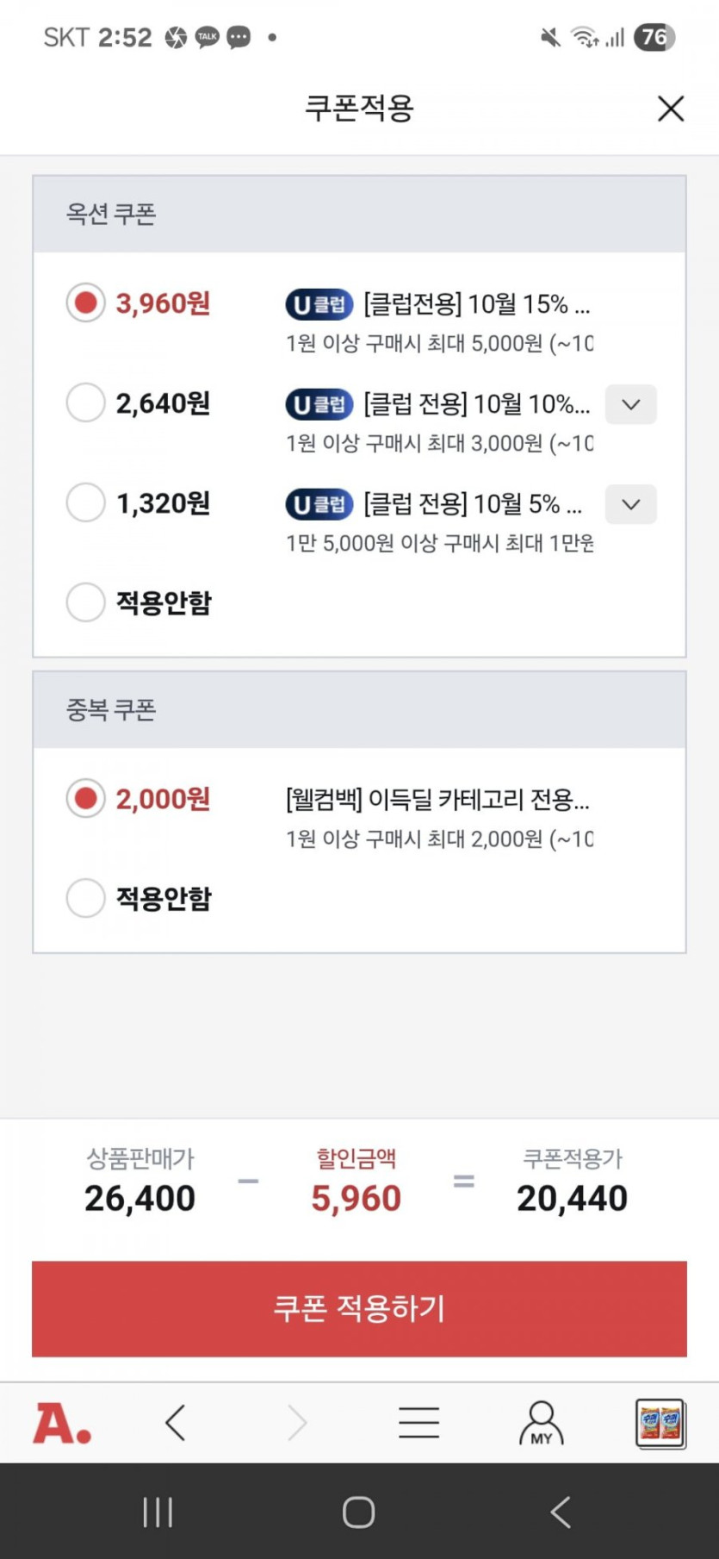Select the 3,960원 option coupon
Viewport: 719px width, 1559px height.
click(86, 303)
